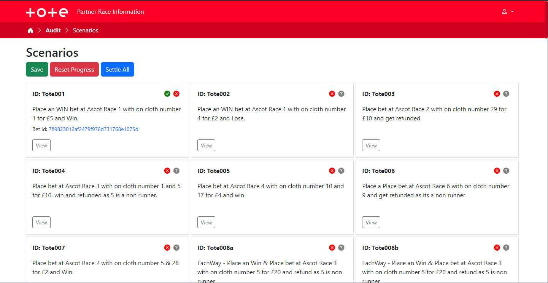
Task: Click grey question icon on Tote004 card
Action: pyautogui.click(x=176, y=171)
